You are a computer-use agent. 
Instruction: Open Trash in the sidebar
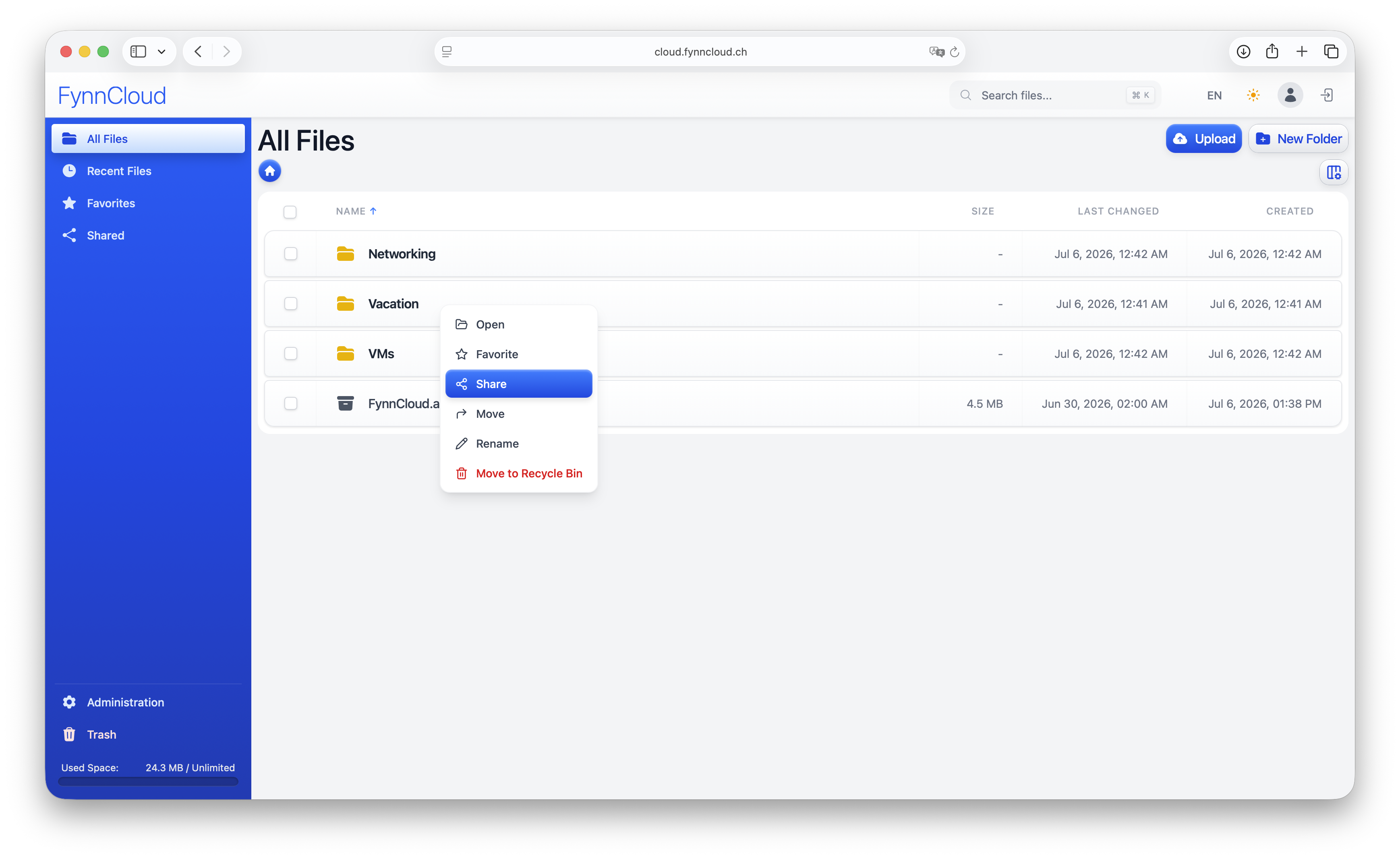[x=148, y=735]
